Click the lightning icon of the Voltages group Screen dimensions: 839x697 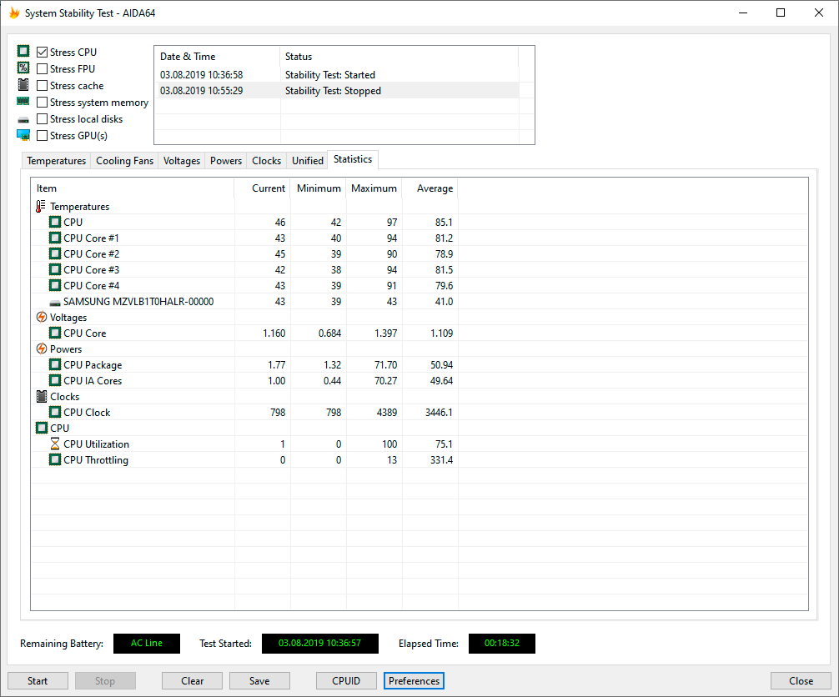coord(41,317)
